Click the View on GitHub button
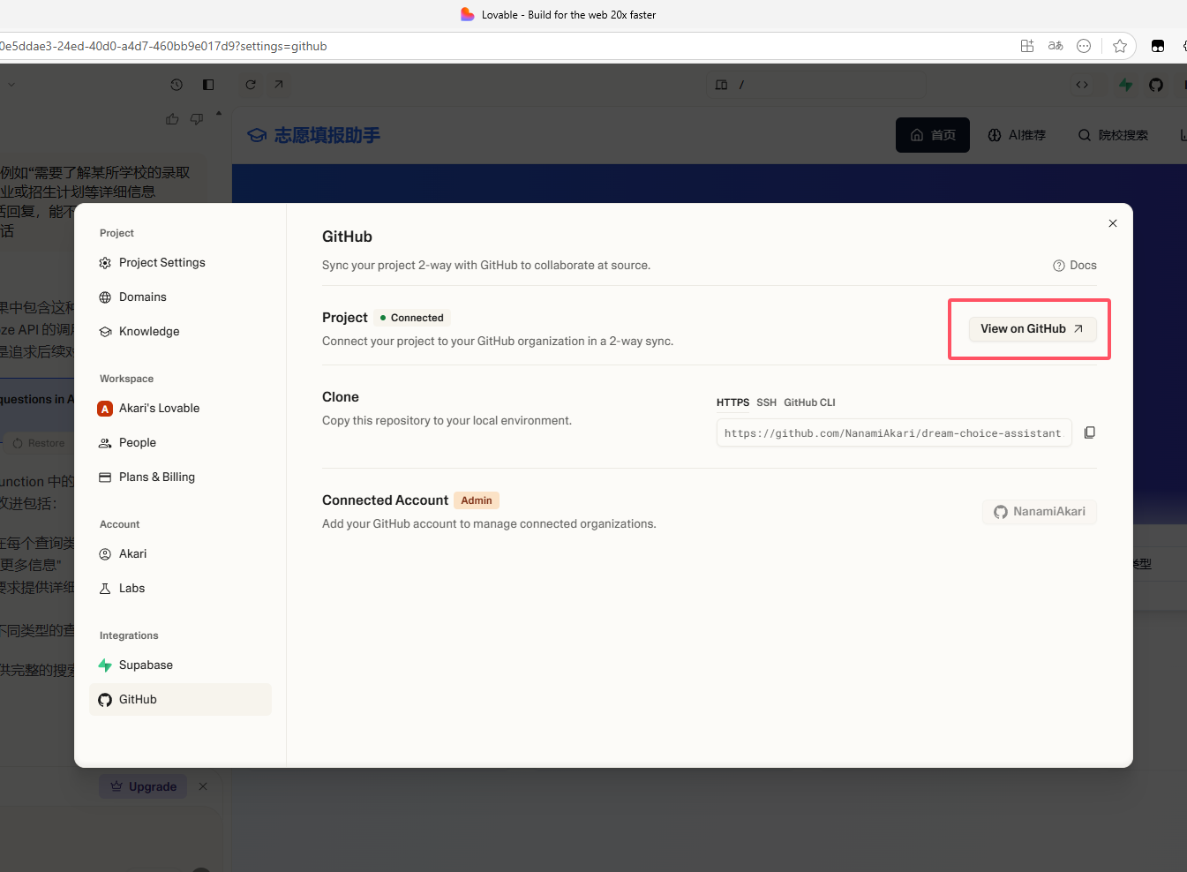This screenshot has width=1187, height=872. tap(1033, 329)
